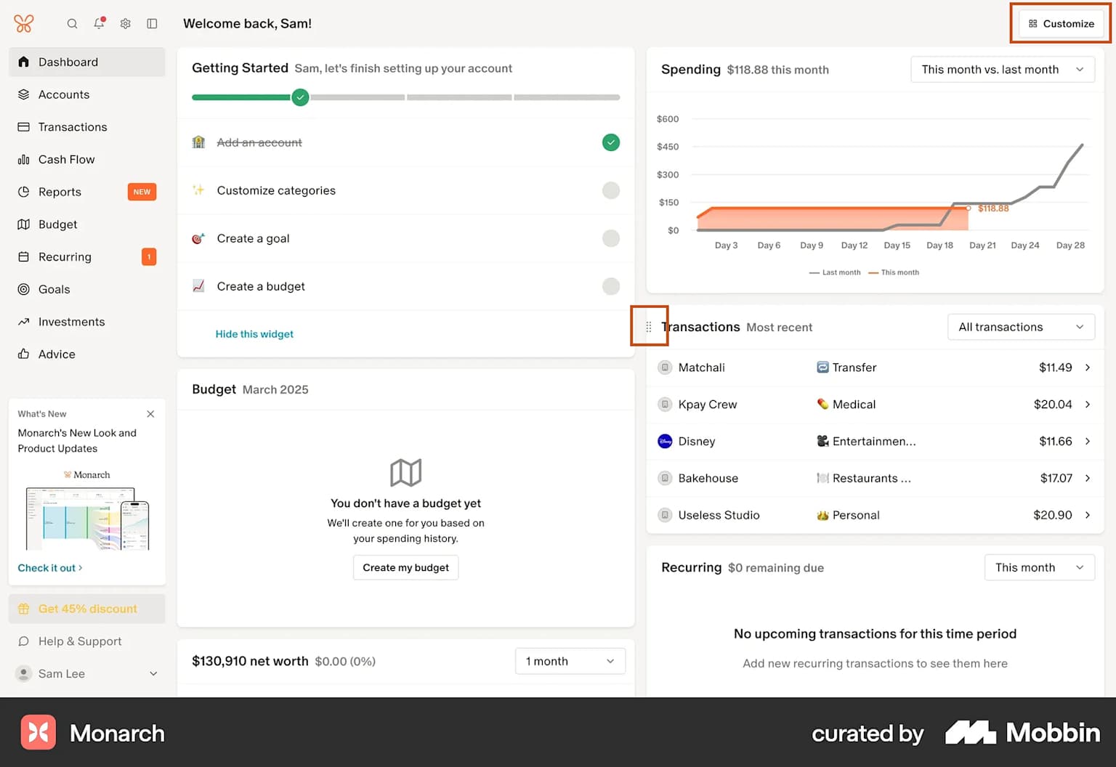Click the Matchali merchant icon
This screenshot has height=767, width=1116.
[665, 368]
